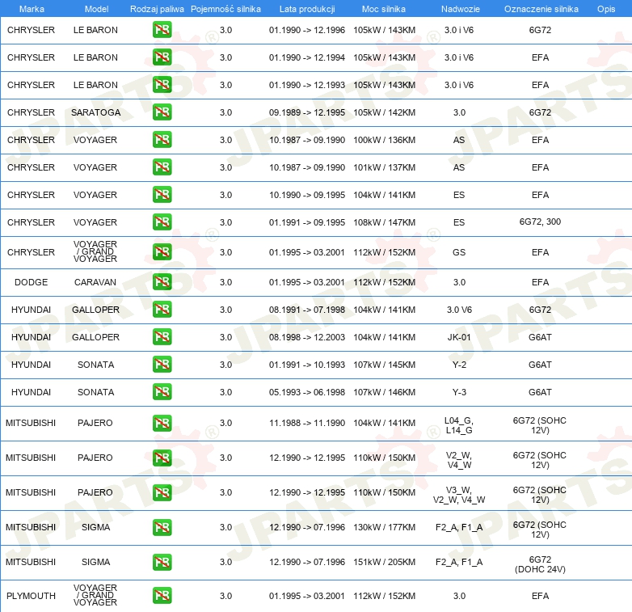Click the fuel icon in Dodge Caravan row
Viewport: 632px width, 612px height.
pyautogui.click(x=162, y=282)
